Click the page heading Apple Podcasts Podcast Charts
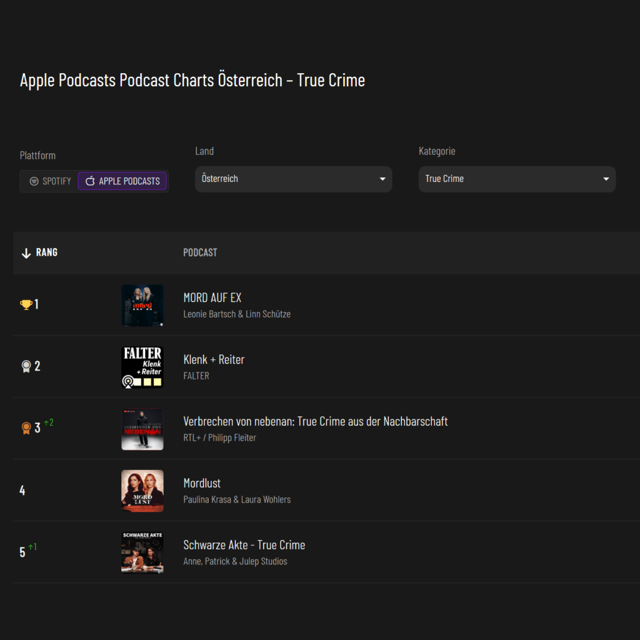The width and height of the screenshot is (640, 640). click(192, 80)
